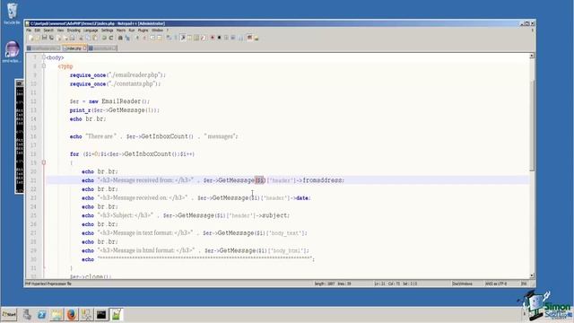Open Command Prompt from the taskbar

coord(101,315)
